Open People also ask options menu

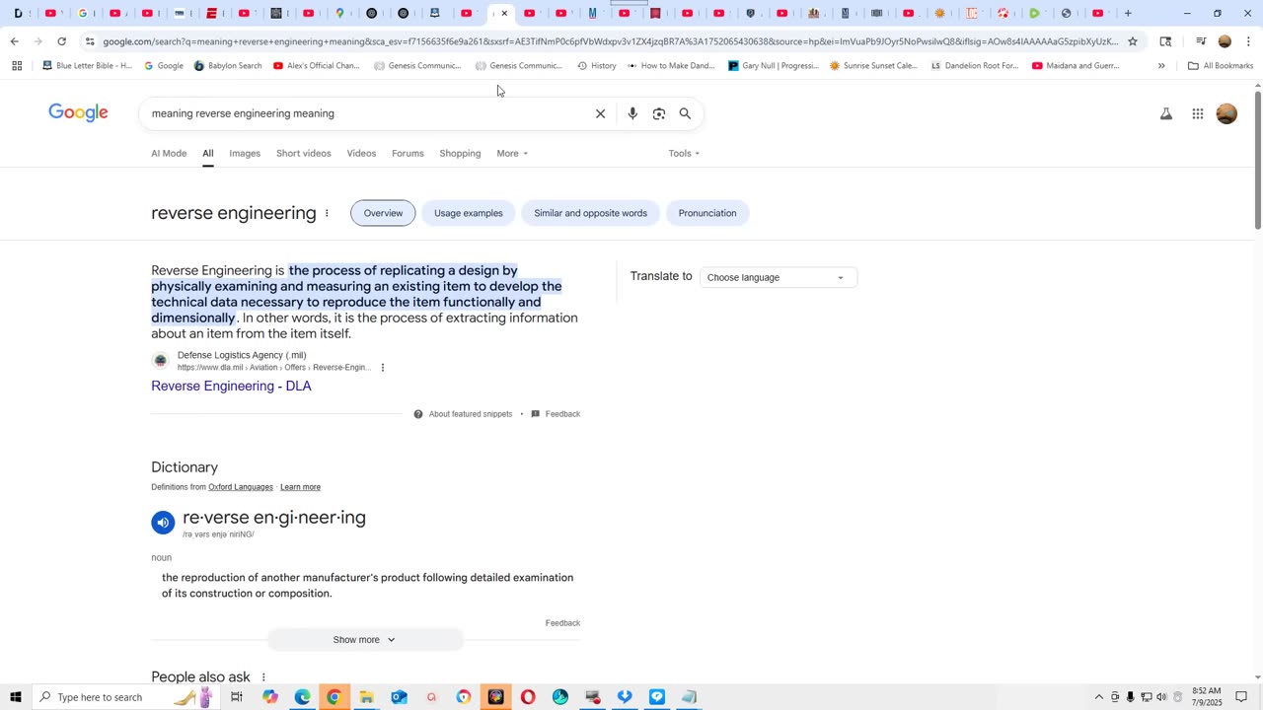tap(263, 677)
